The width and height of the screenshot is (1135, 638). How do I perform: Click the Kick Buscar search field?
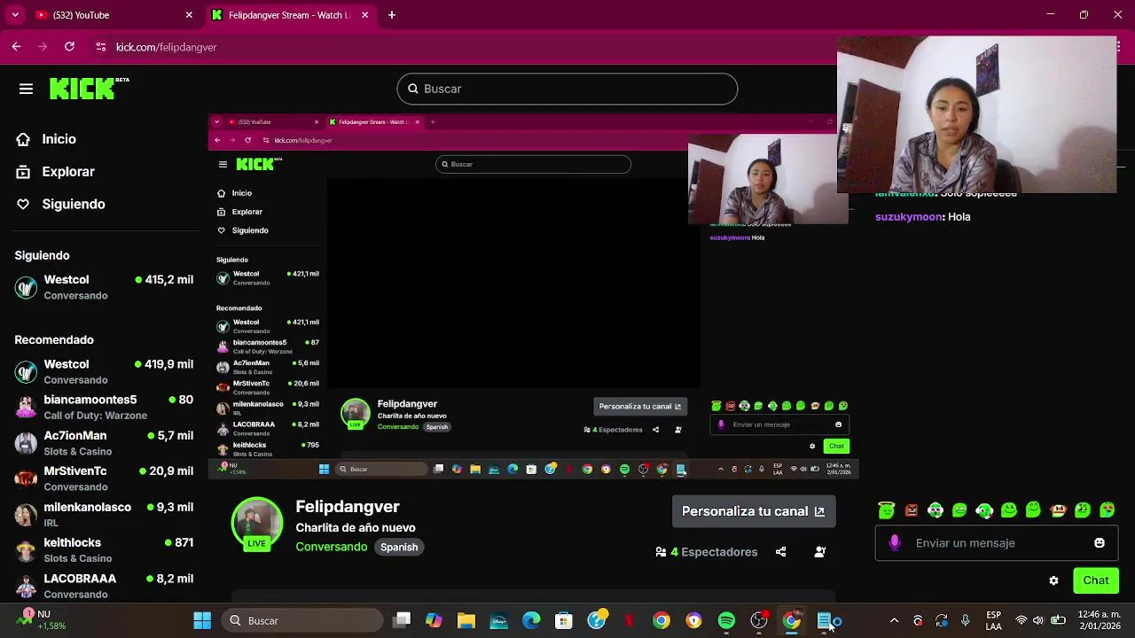click(x=567, y=89)
